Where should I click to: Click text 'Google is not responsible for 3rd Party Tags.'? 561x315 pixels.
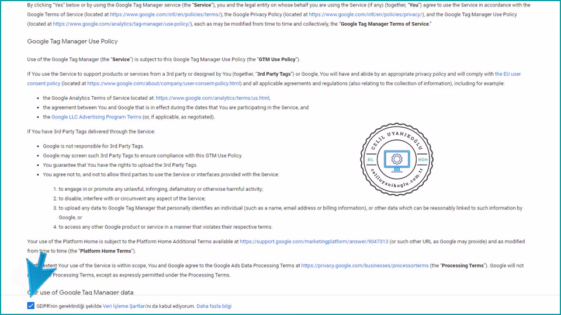(x=93, y=146)
